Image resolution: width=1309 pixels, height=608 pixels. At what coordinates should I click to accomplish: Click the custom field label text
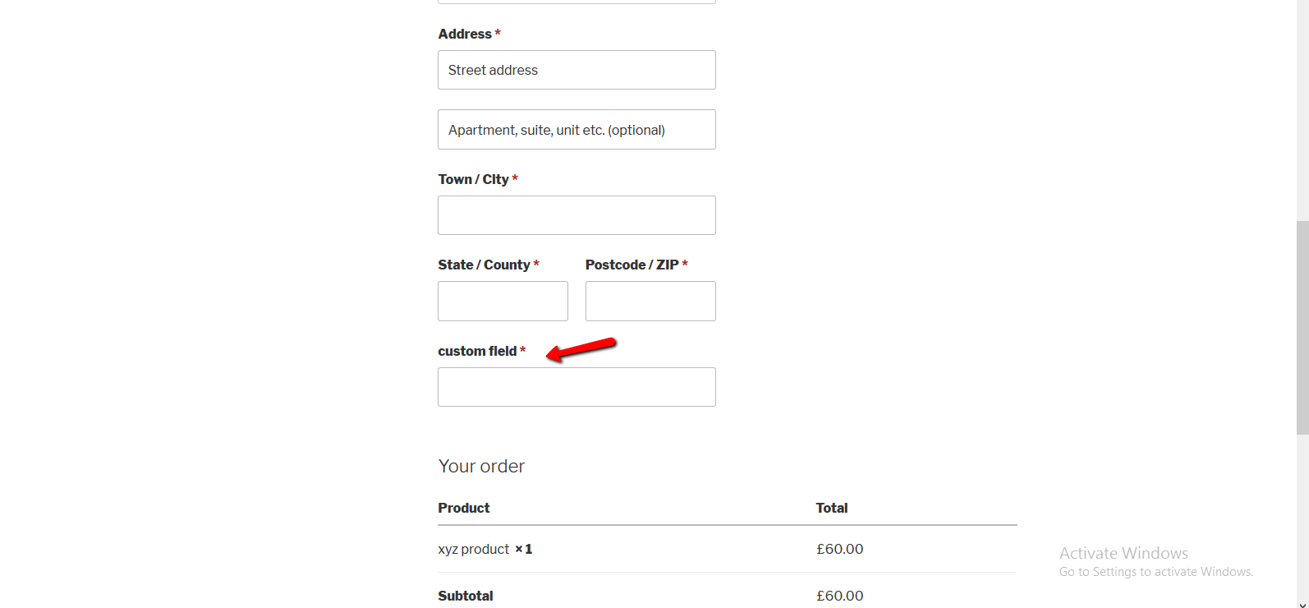point(477,351)
